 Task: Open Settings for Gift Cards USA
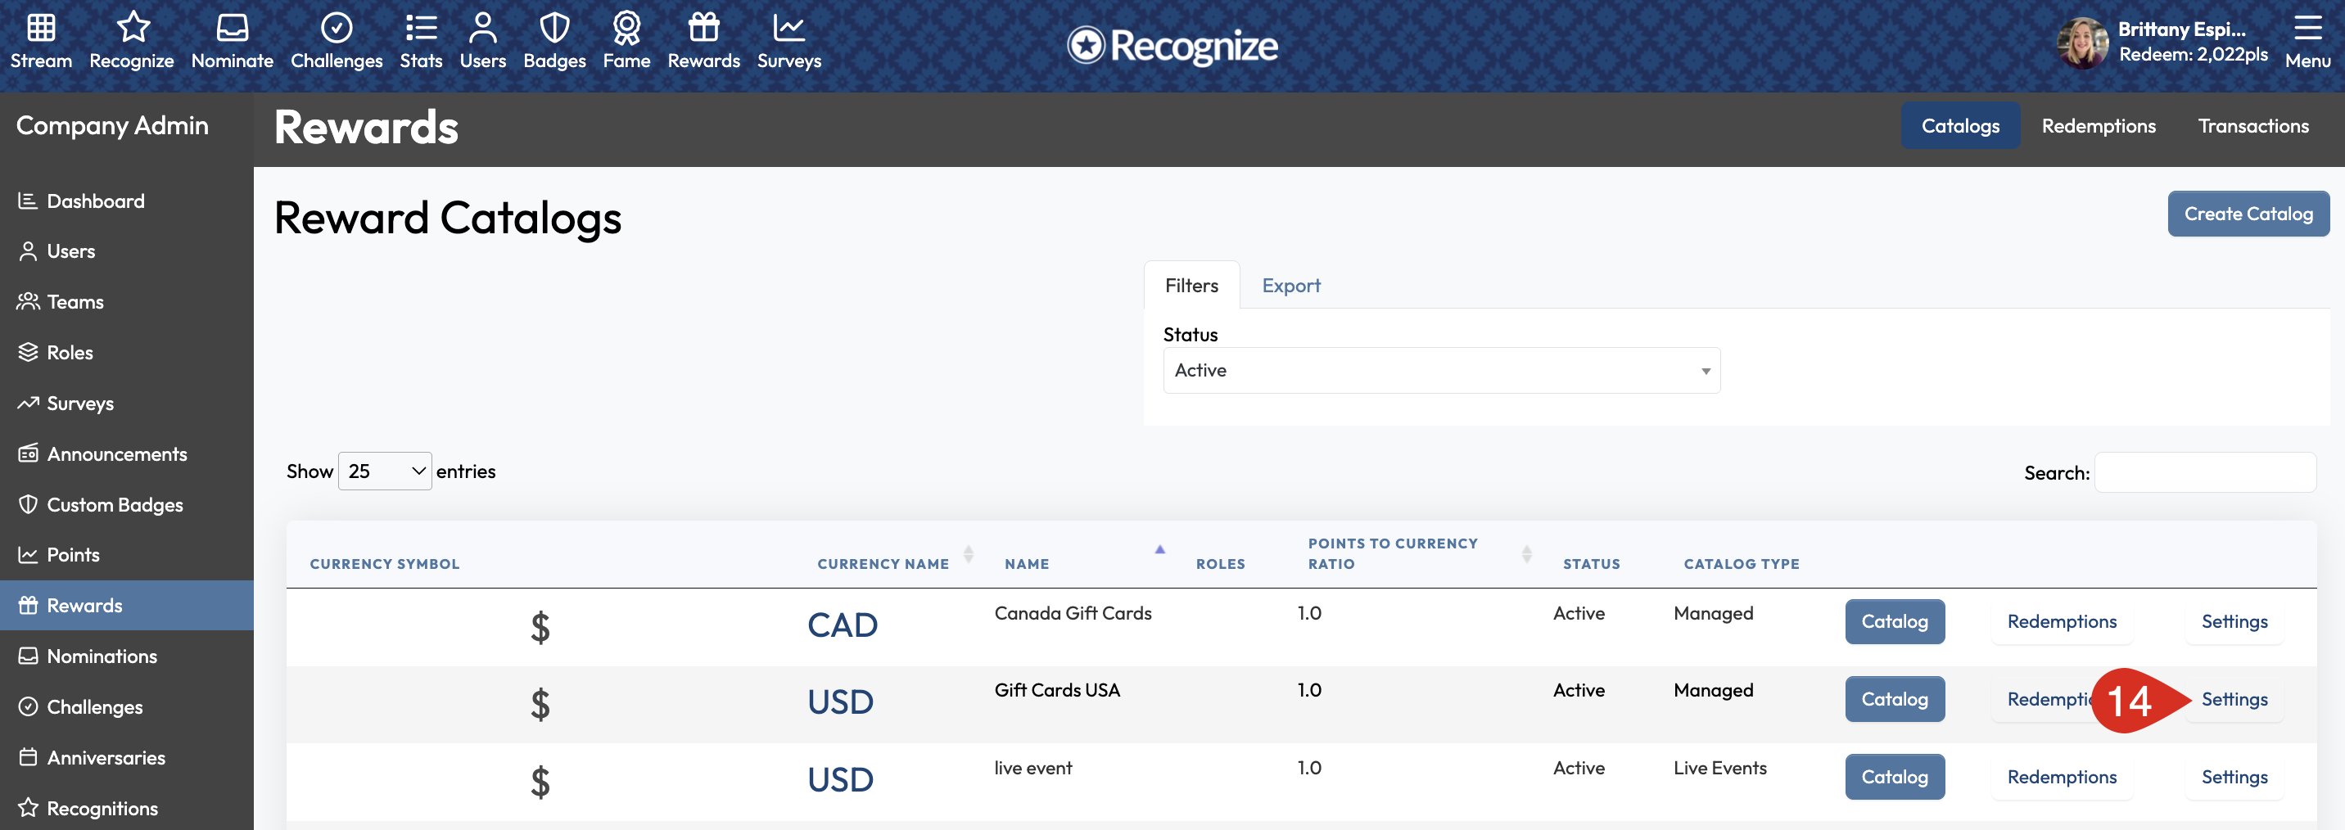click(x=2234, y=699)
